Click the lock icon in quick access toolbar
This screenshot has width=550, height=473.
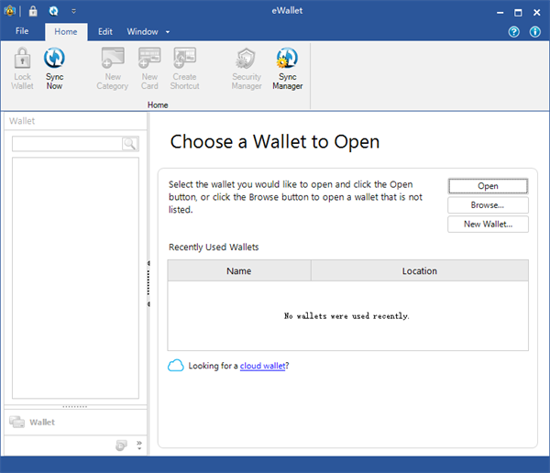[x=33, y=12]
